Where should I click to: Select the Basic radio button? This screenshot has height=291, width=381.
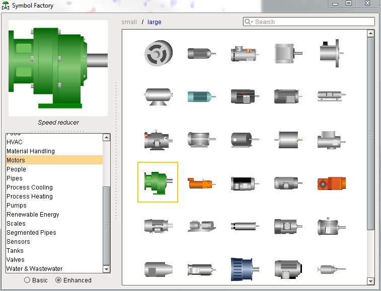click(27, 280)
